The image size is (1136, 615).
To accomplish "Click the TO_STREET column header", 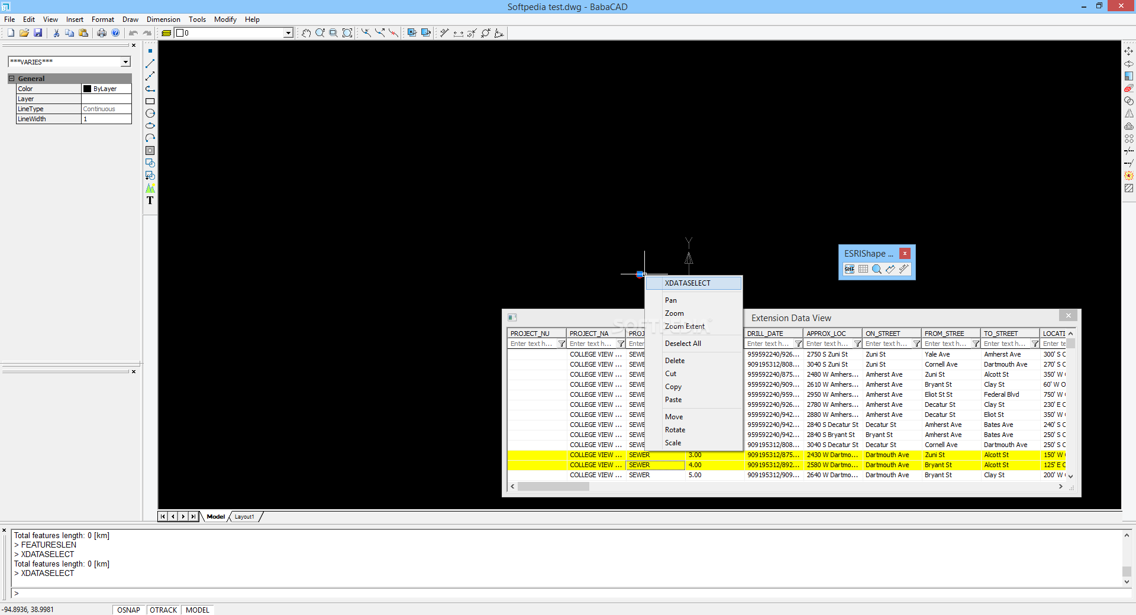I will coord(1010,334).
